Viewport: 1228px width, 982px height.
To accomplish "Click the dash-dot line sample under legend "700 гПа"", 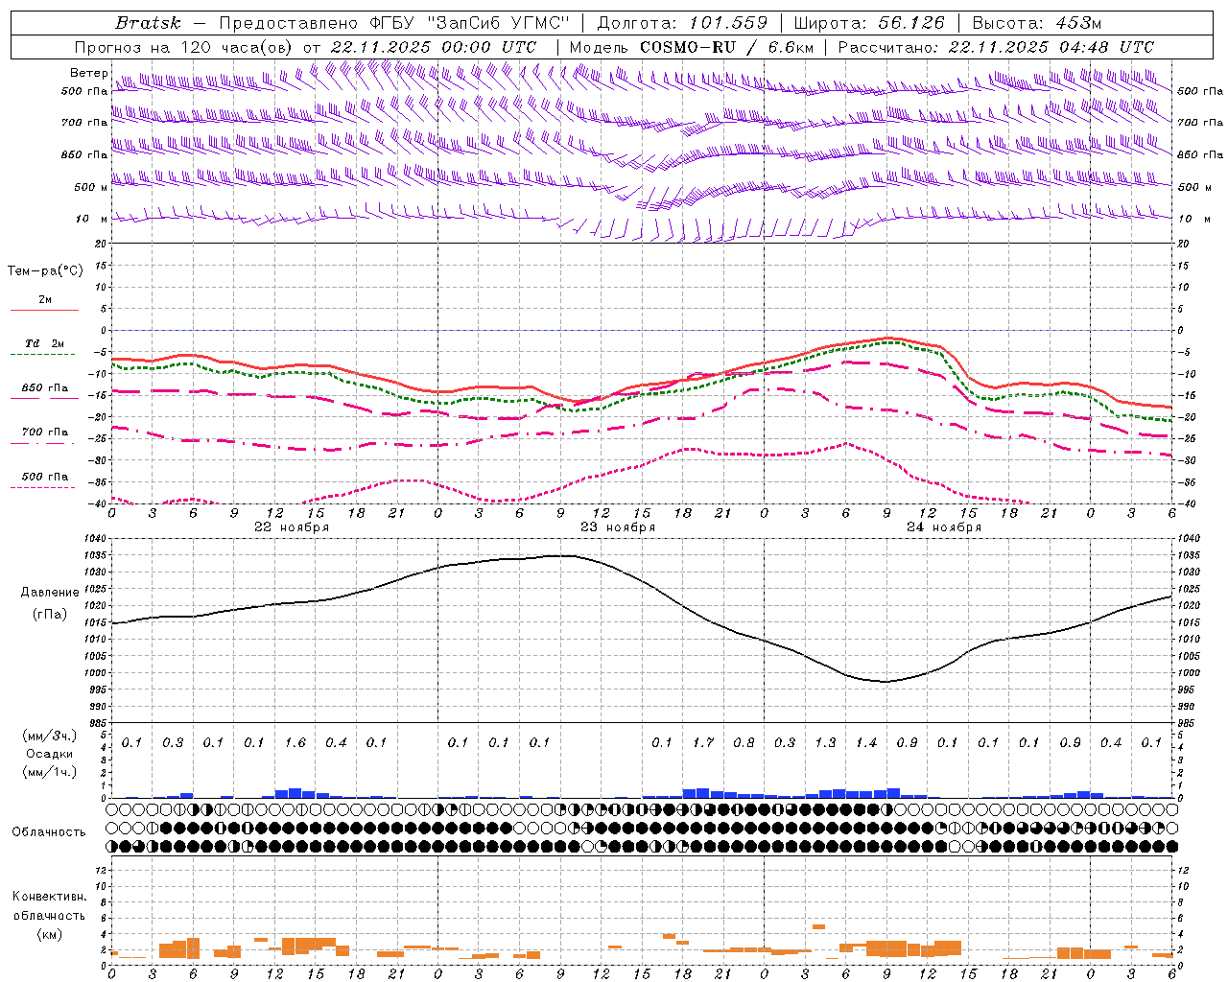I will pos(42,444).
